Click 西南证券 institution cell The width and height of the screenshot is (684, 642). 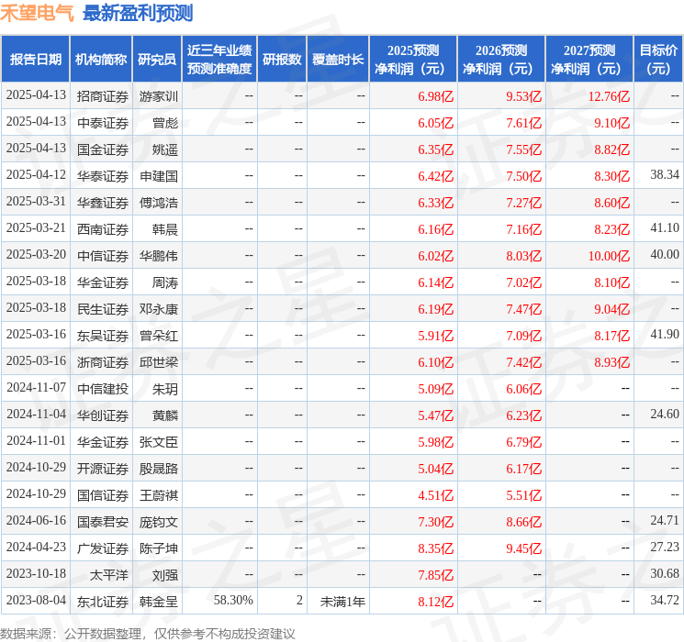point(103,229)
